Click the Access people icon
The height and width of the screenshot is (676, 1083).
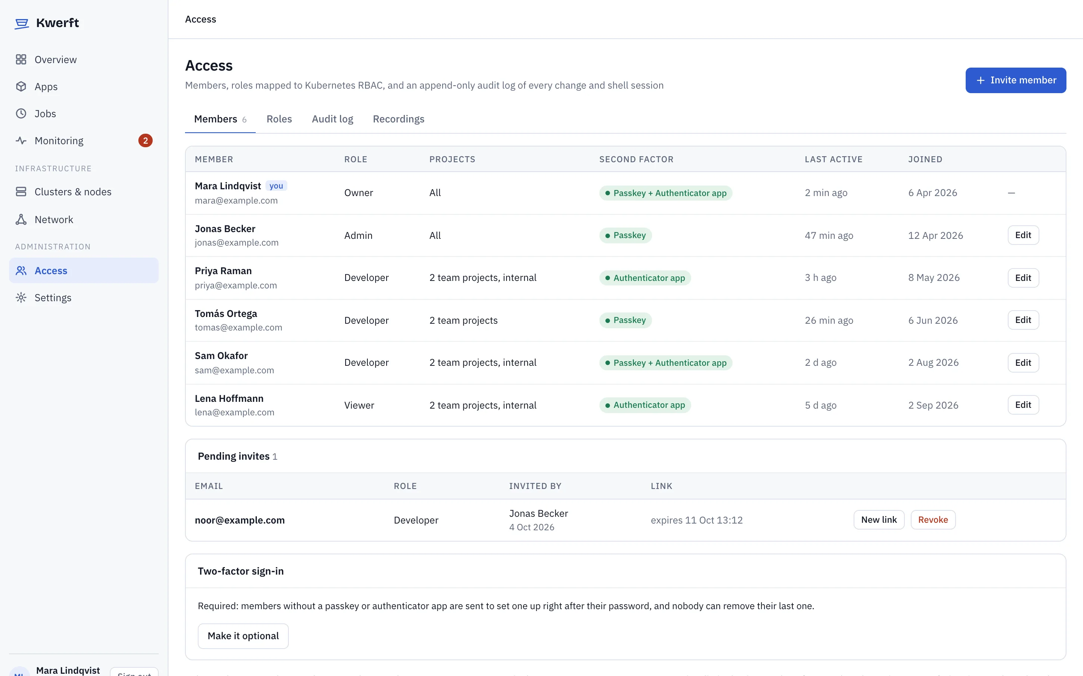click(21, 270)
